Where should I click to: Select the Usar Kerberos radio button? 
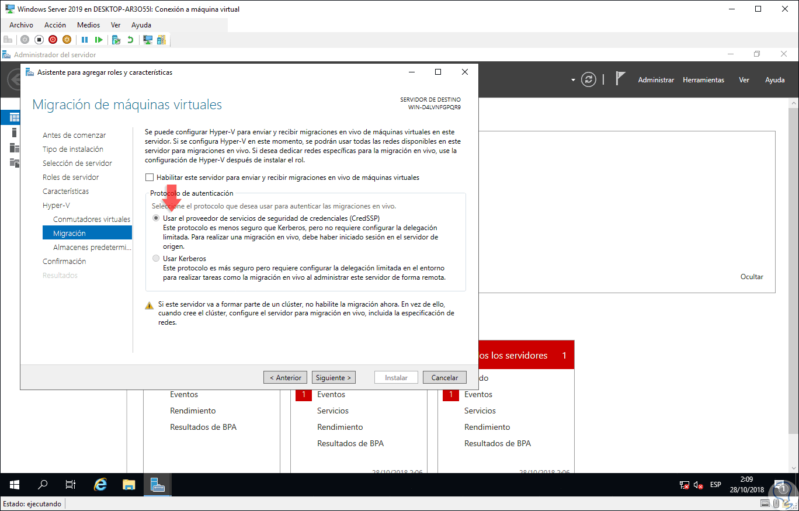155,258
